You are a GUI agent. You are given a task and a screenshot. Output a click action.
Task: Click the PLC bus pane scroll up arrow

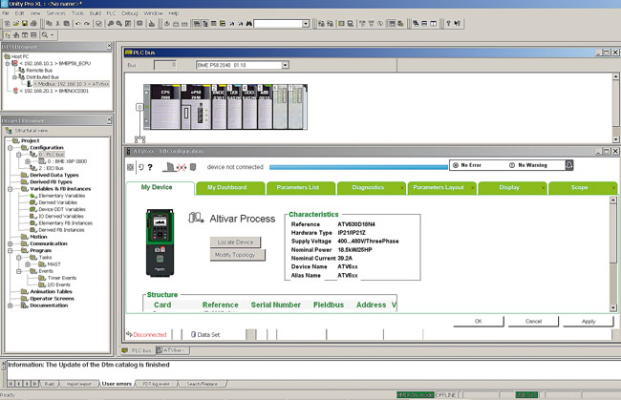pyautogui.click(x=616, y=76)
